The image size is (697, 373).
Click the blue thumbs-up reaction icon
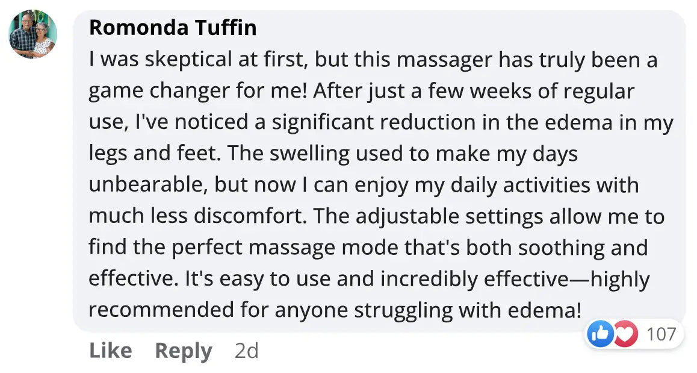[x=600, y=334]
